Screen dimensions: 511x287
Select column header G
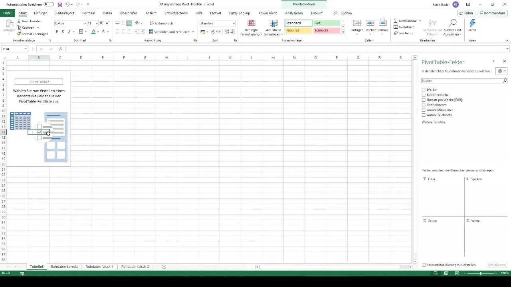[x=145, y=58]
